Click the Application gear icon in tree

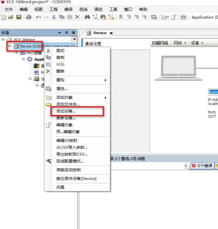(x=30, y=59)
